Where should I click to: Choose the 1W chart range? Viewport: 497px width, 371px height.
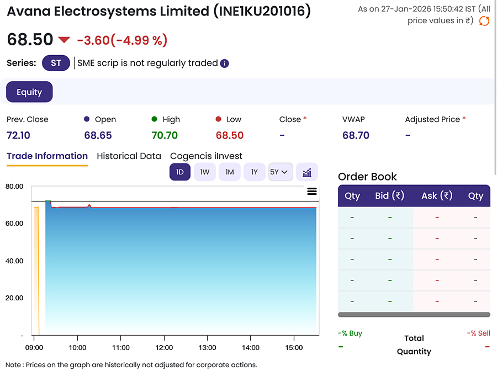click(204, 172)
